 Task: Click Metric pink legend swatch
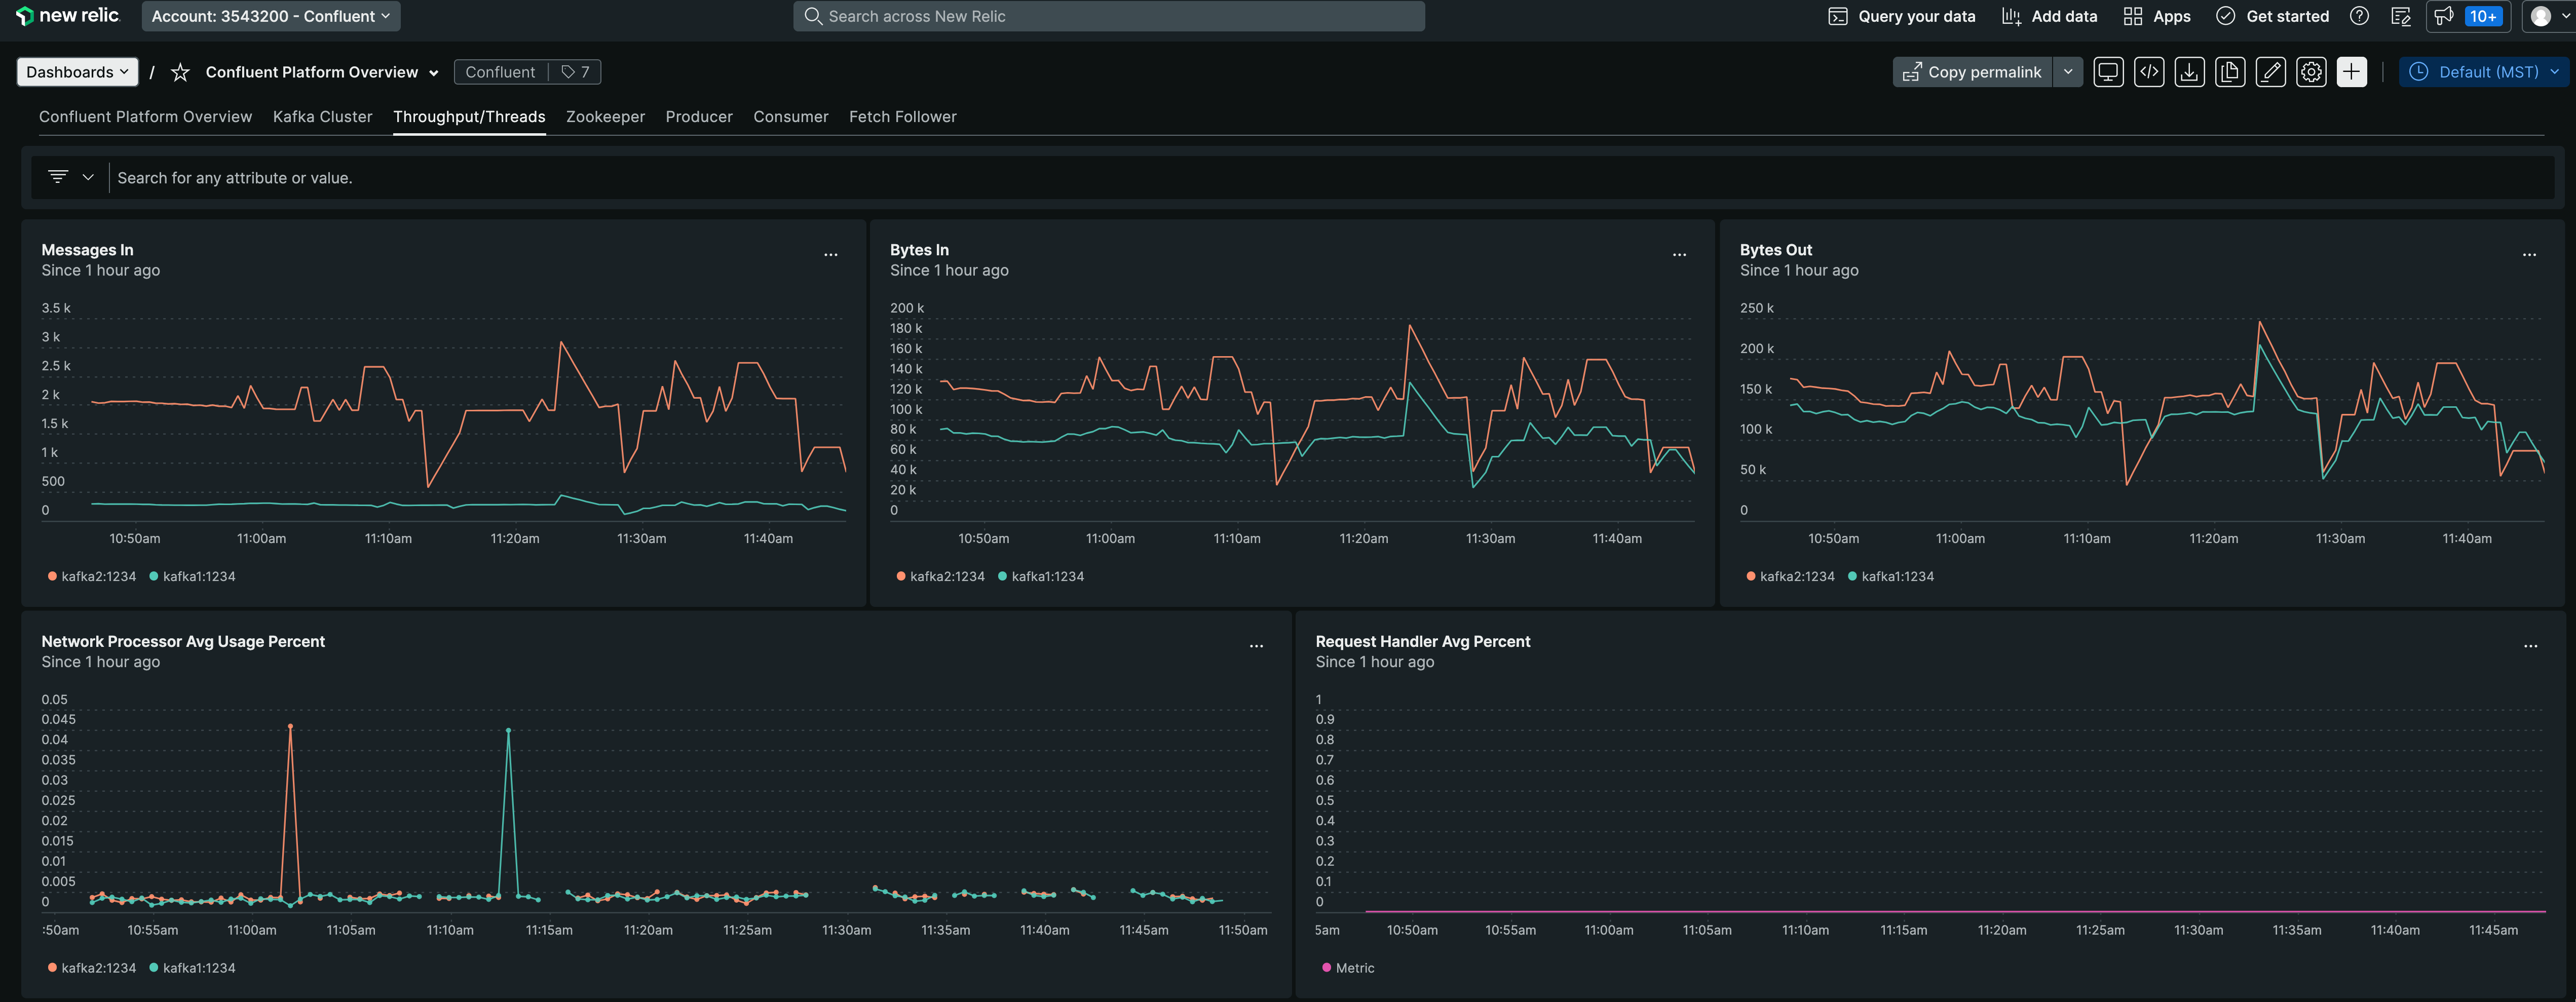coord(1326,968)
